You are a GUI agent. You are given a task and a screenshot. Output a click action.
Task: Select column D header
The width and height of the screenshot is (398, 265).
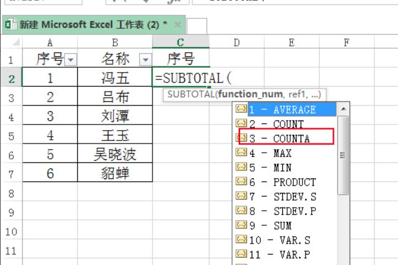click(x=236, y=42)
